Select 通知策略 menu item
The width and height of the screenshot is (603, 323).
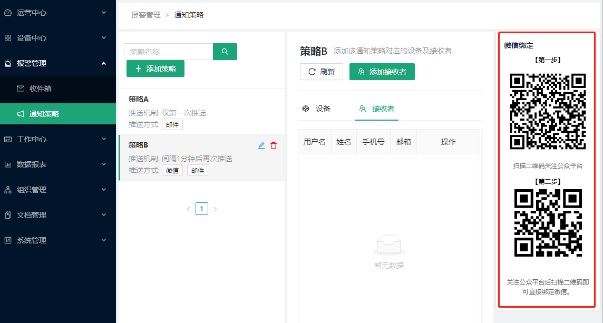coord(44,114)
